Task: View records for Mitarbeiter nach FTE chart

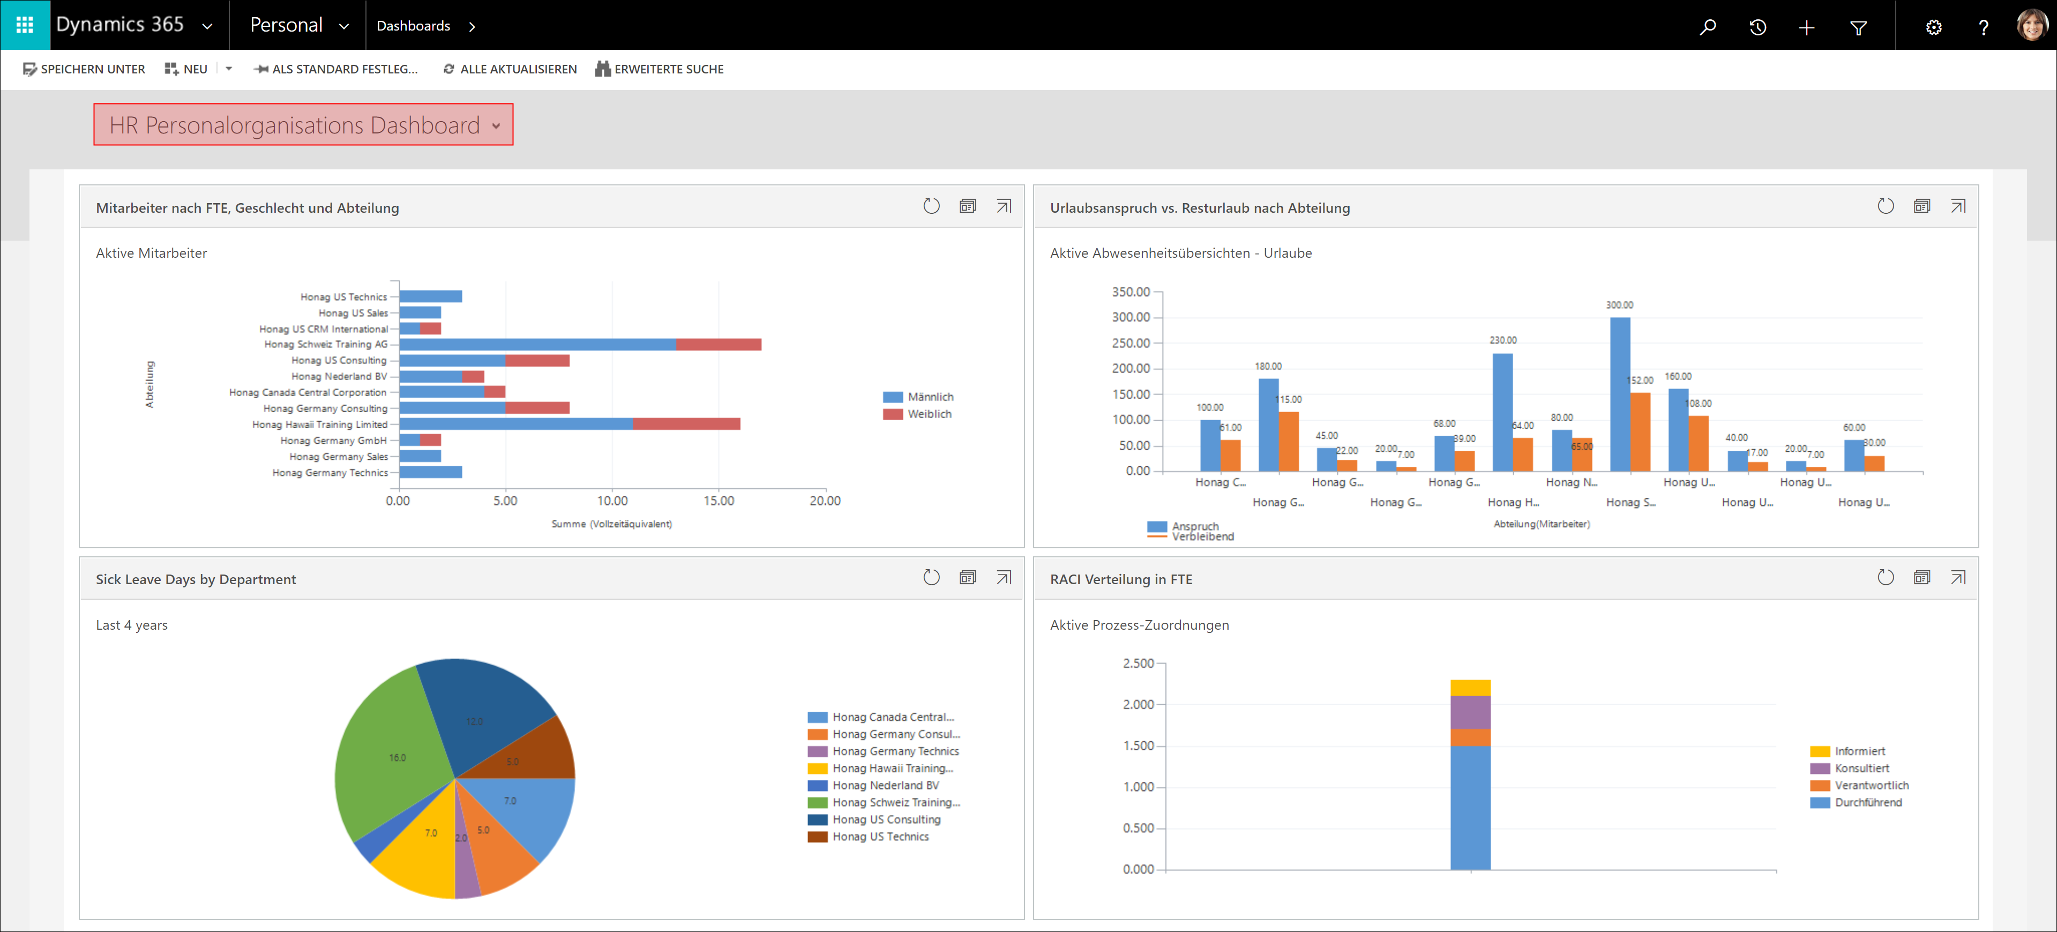Action: click(x=968, y=206)
